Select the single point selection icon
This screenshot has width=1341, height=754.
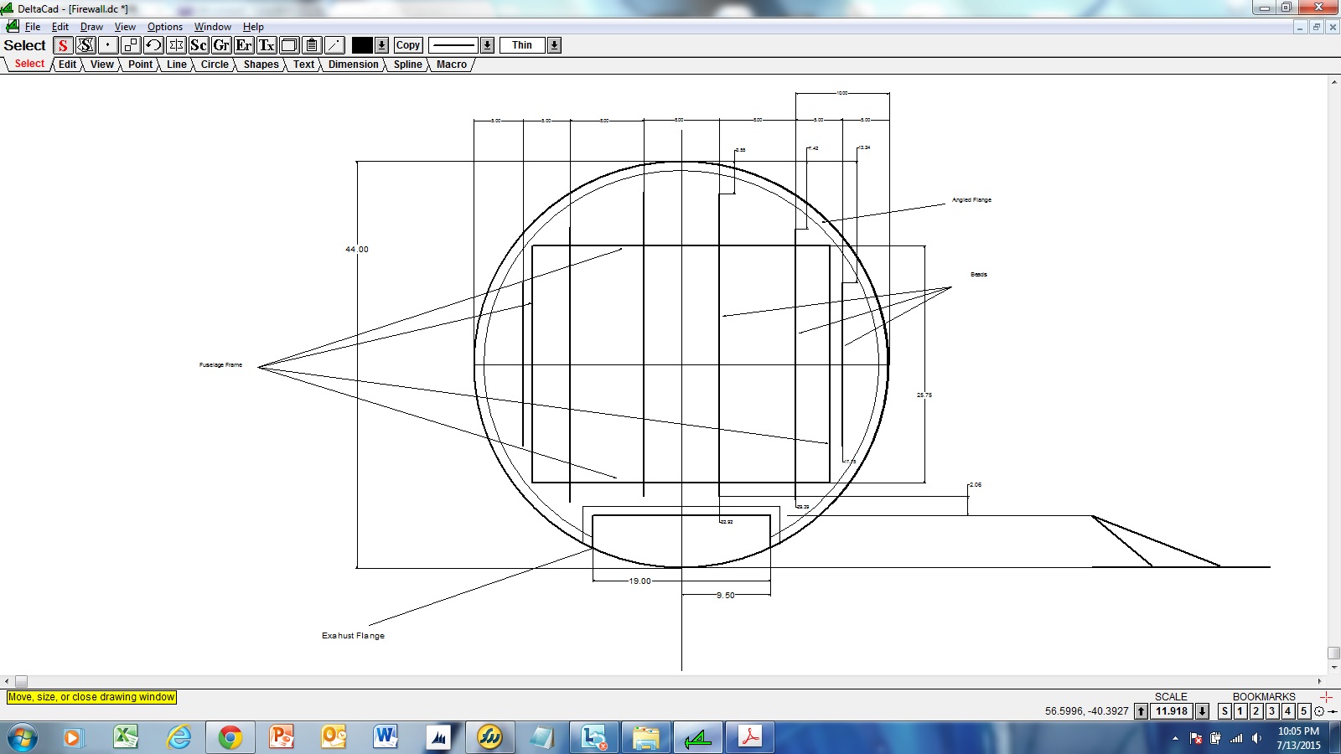108,45
